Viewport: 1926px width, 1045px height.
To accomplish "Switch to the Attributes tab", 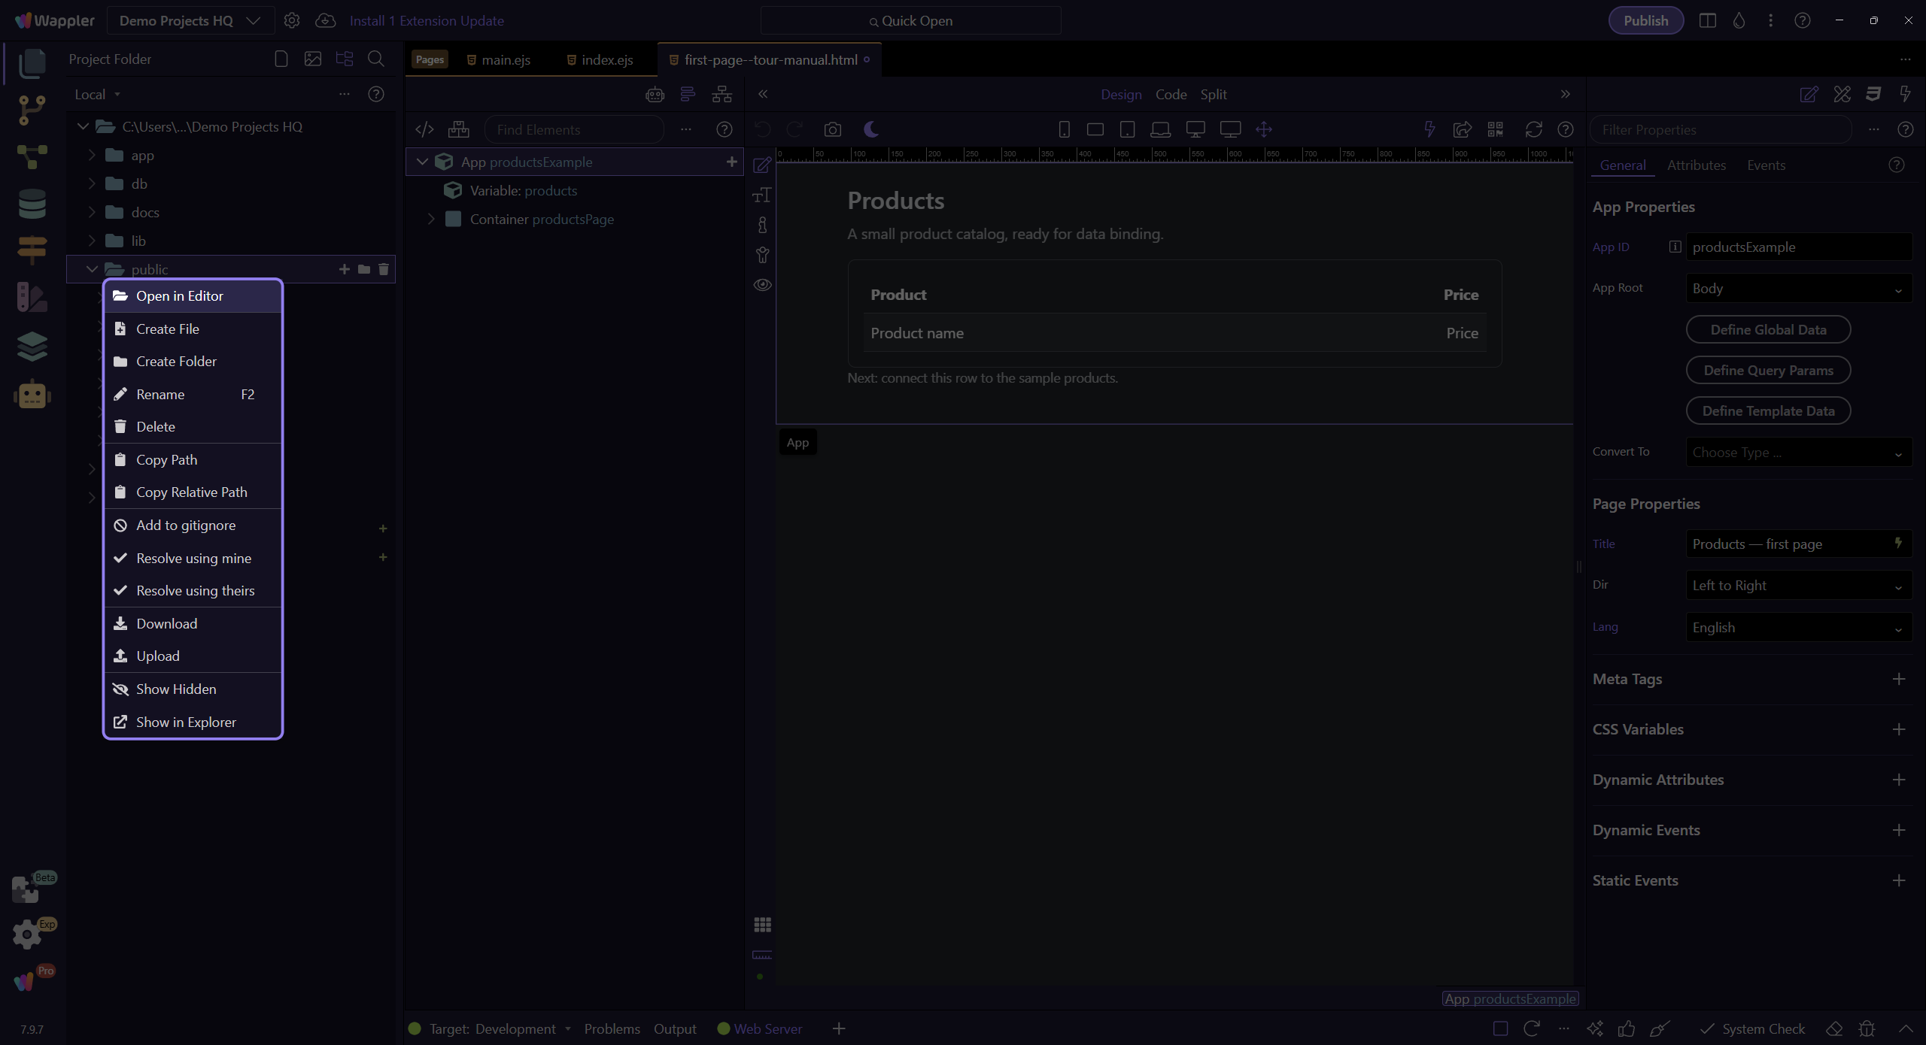I will point(1696,165).
